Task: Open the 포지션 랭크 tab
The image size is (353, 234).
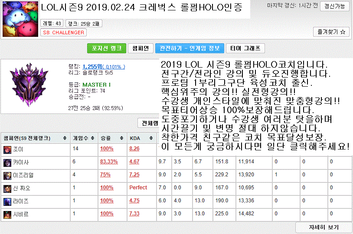Action: [107, 49]
